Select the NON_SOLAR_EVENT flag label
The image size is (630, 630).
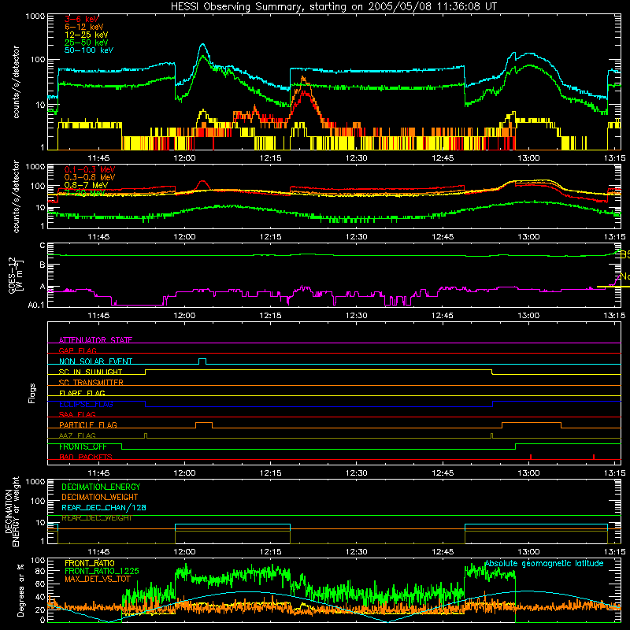(95, 361)
